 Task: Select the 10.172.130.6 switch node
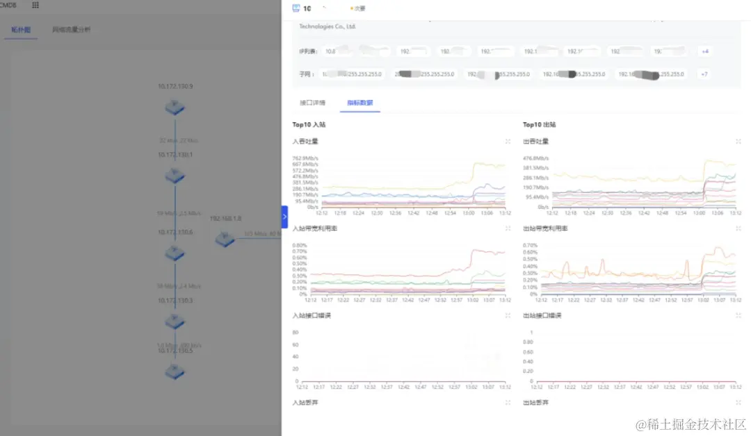tap(175, 253)
